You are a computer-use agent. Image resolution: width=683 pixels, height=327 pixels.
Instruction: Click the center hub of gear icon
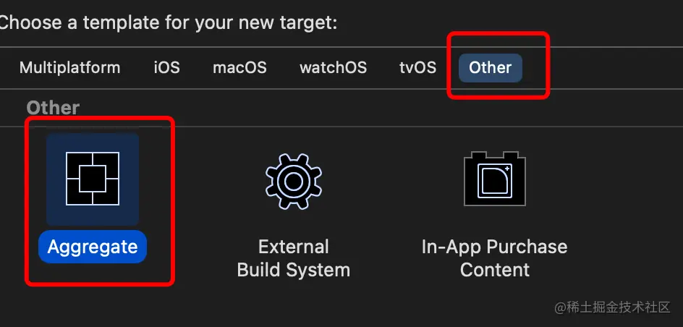294,181
